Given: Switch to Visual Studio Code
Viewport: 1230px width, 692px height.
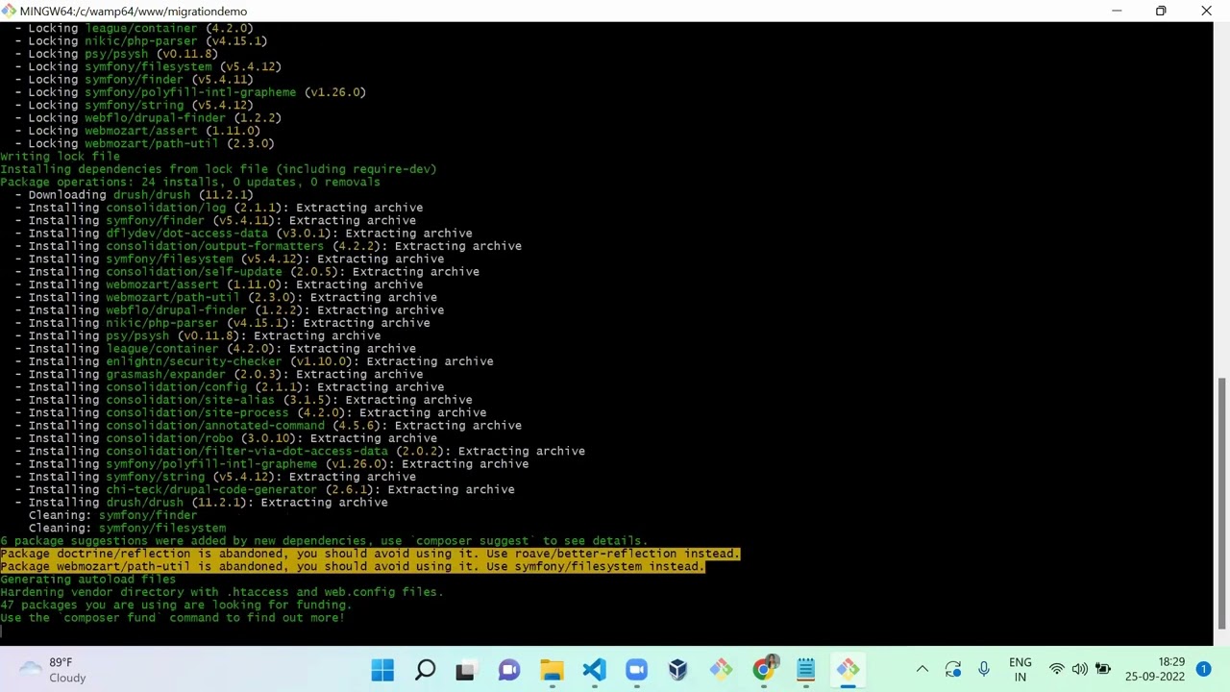Looking at the screenshot, I should pyautogui.click(x=594, y=670).
